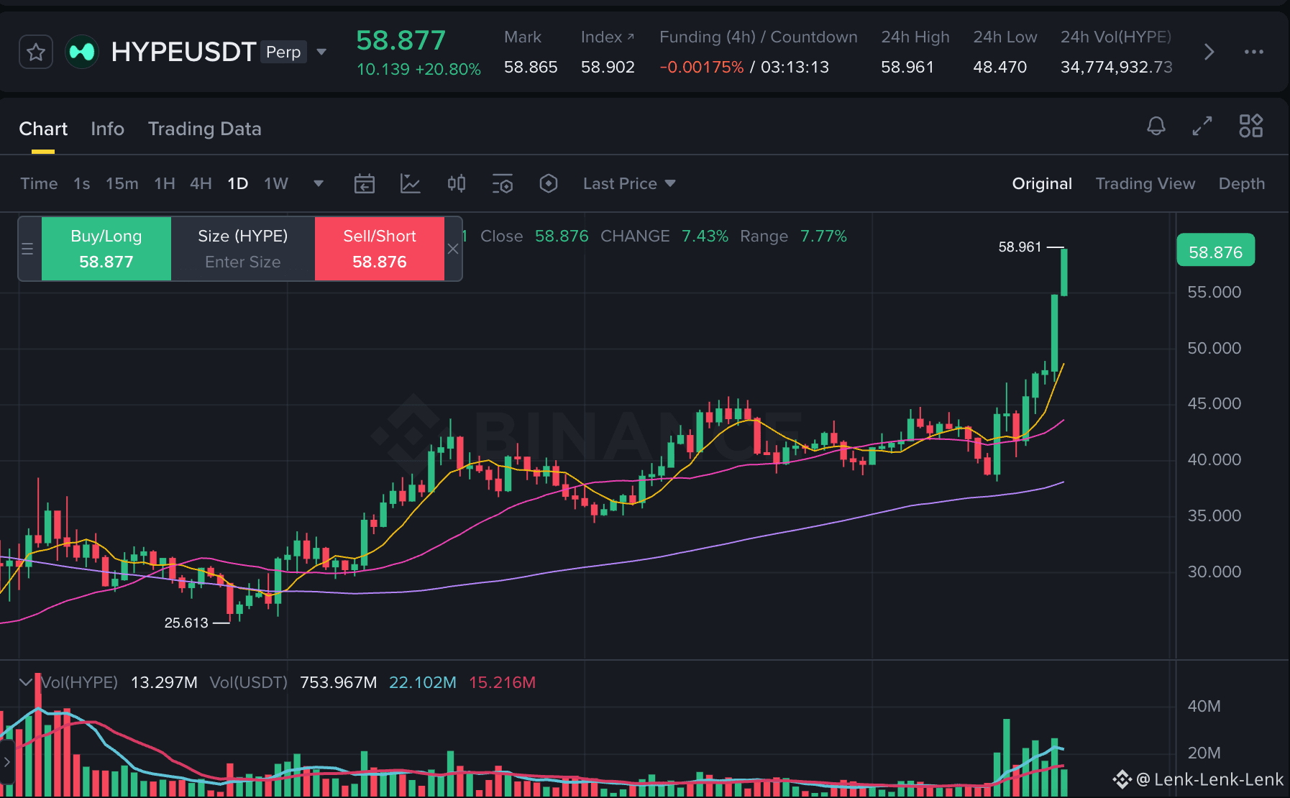The height and width of the screenshot is (798, 1290).
Task: Open the three-dot more options menu
Action: tap(1254, 52)
